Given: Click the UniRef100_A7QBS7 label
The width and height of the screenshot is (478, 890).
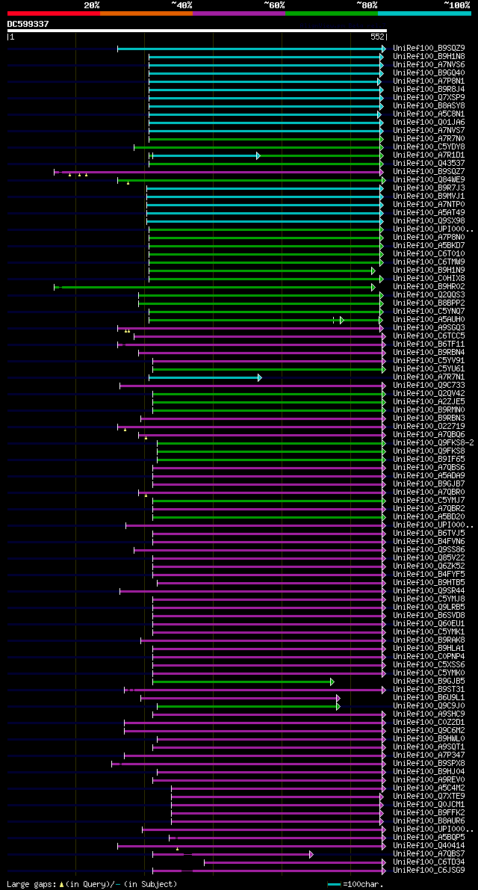Looking at the screenshot, I should tap(429, 855).
